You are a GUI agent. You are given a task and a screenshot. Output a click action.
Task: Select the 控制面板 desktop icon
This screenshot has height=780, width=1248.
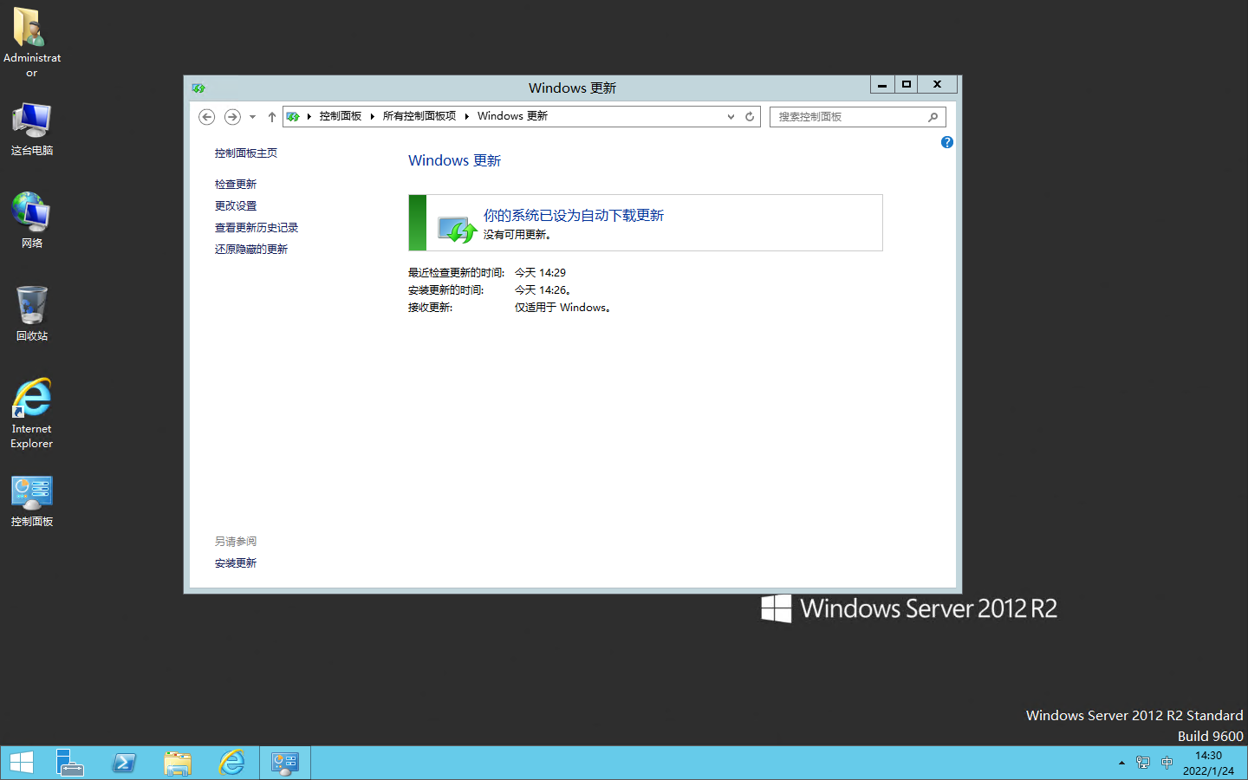click(32, 501)
